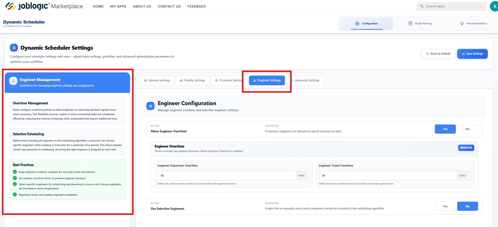Viewport: 498px width, 227px height.
Task: Click the 'Engineer Overtime' section title
Action: click(x=169, y=146)
